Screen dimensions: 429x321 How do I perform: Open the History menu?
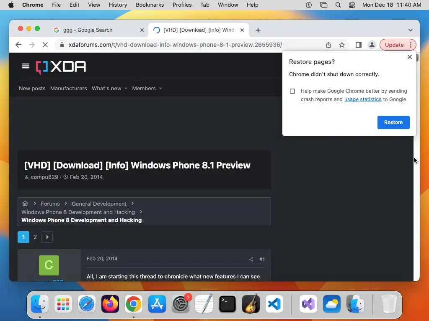pyautogui.click(x=118, y=5)
